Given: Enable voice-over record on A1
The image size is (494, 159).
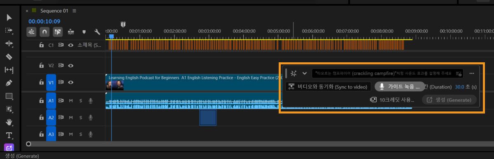Looking at the screenshot, I should click(x=91, y=100).
